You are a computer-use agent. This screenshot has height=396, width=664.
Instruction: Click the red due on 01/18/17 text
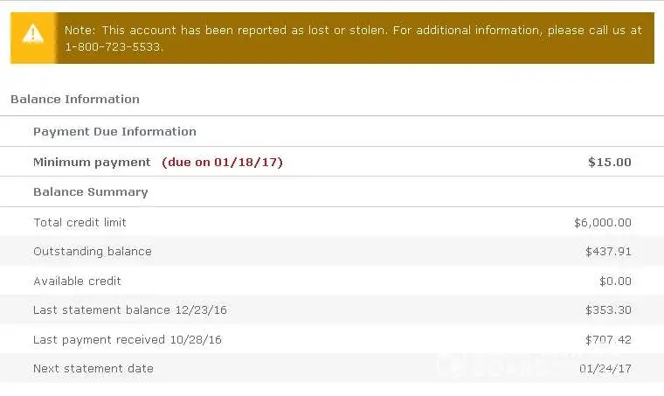(222, 163)
